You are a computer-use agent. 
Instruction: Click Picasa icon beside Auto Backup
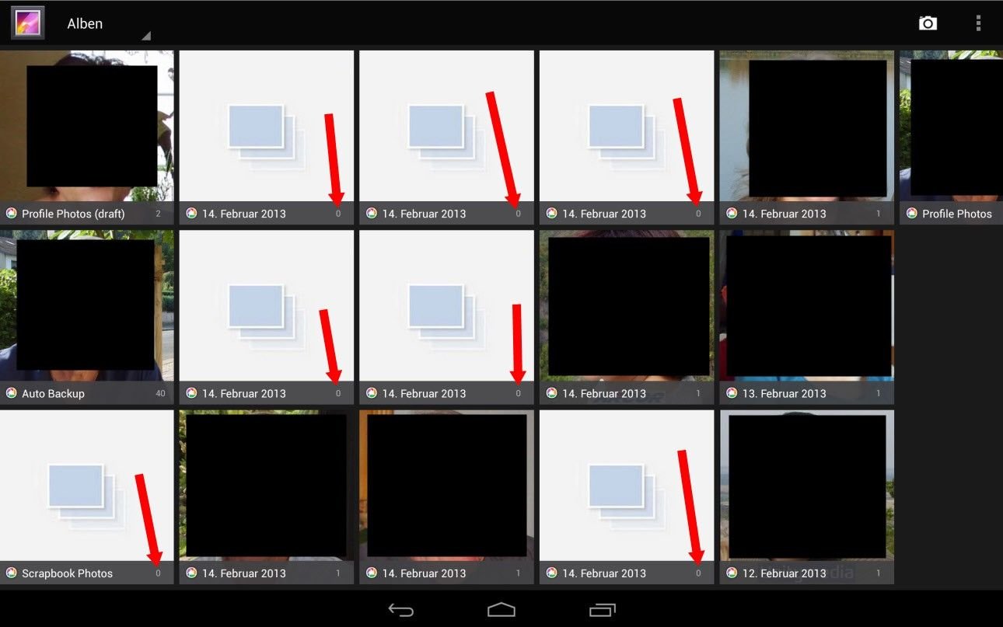pyautogui.click(x=12, y=393)
